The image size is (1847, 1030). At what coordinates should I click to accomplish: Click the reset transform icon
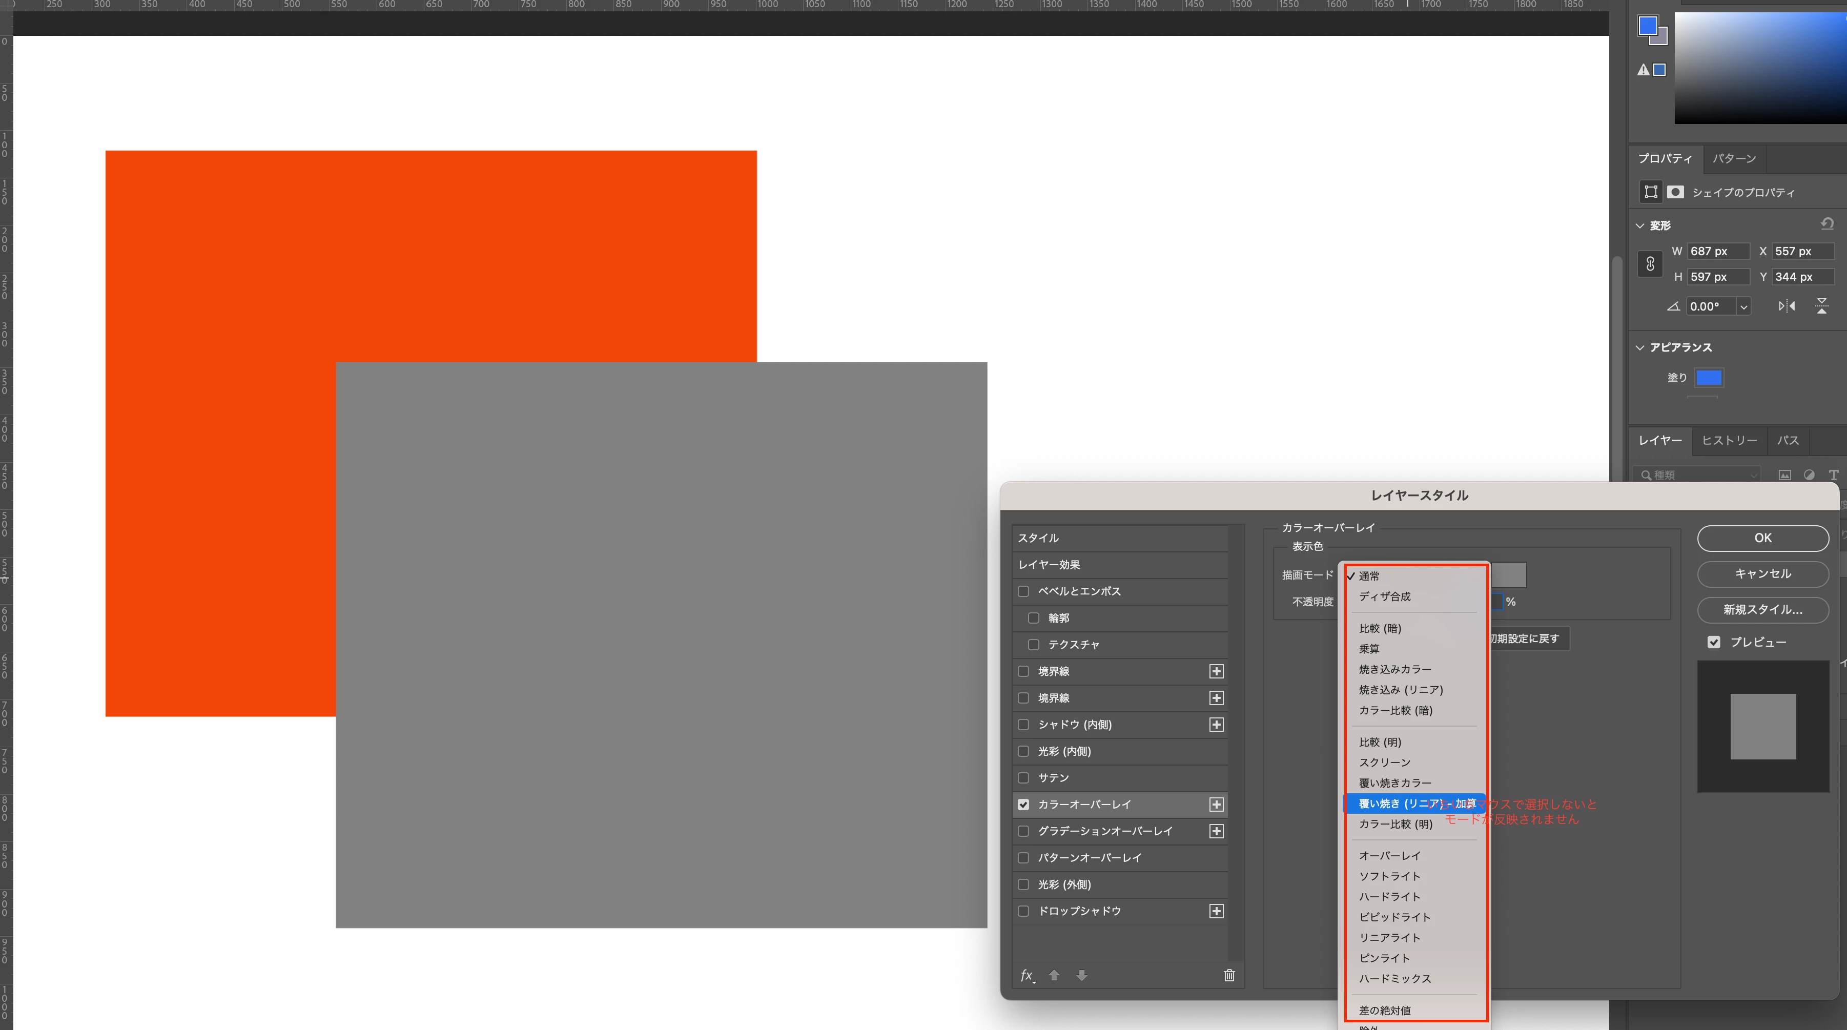tap(1827, 223)
